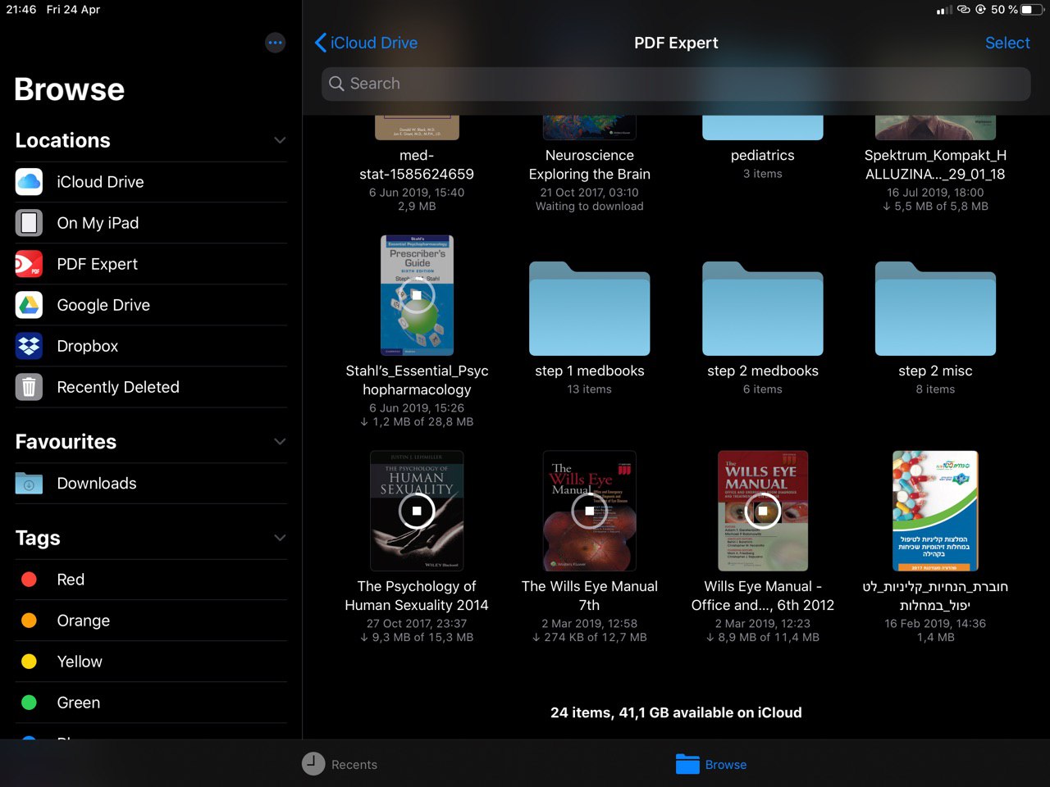
Task: Open the step 2 misc folder
Action: 935,308
